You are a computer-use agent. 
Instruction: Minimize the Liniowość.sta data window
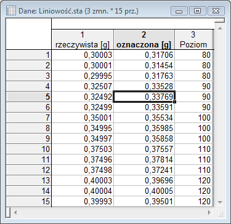tap(179, 10)
